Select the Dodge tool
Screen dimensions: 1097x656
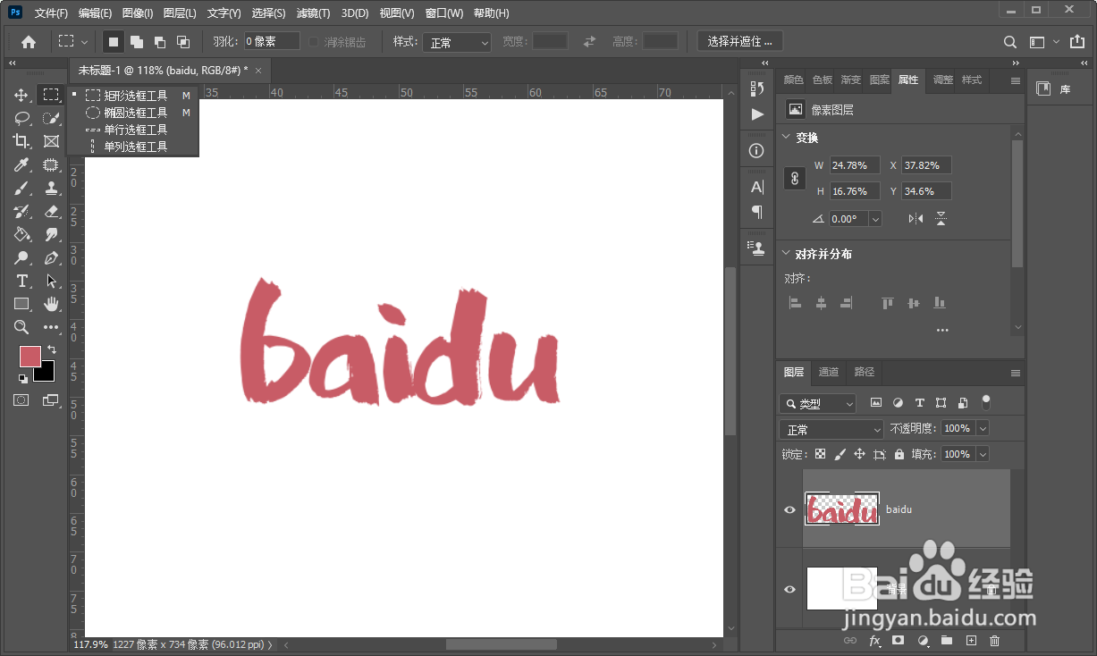pyautogui.click(x=21, y=257)
